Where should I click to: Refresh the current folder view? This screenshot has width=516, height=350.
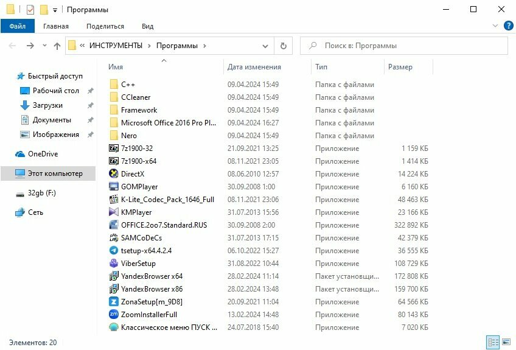(x=284, y=46)
